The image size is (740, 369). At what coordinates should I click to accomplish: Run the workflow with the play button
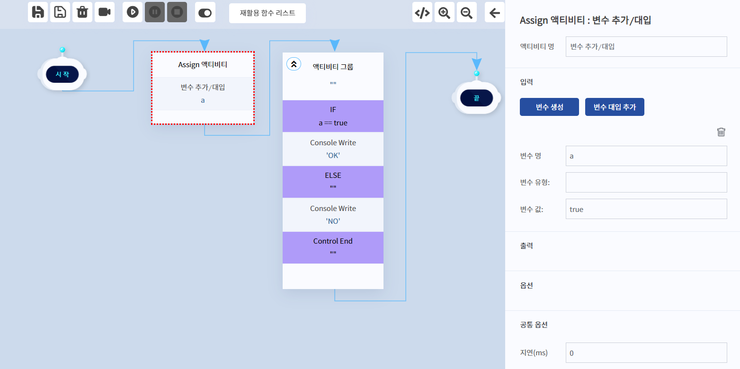133,12
